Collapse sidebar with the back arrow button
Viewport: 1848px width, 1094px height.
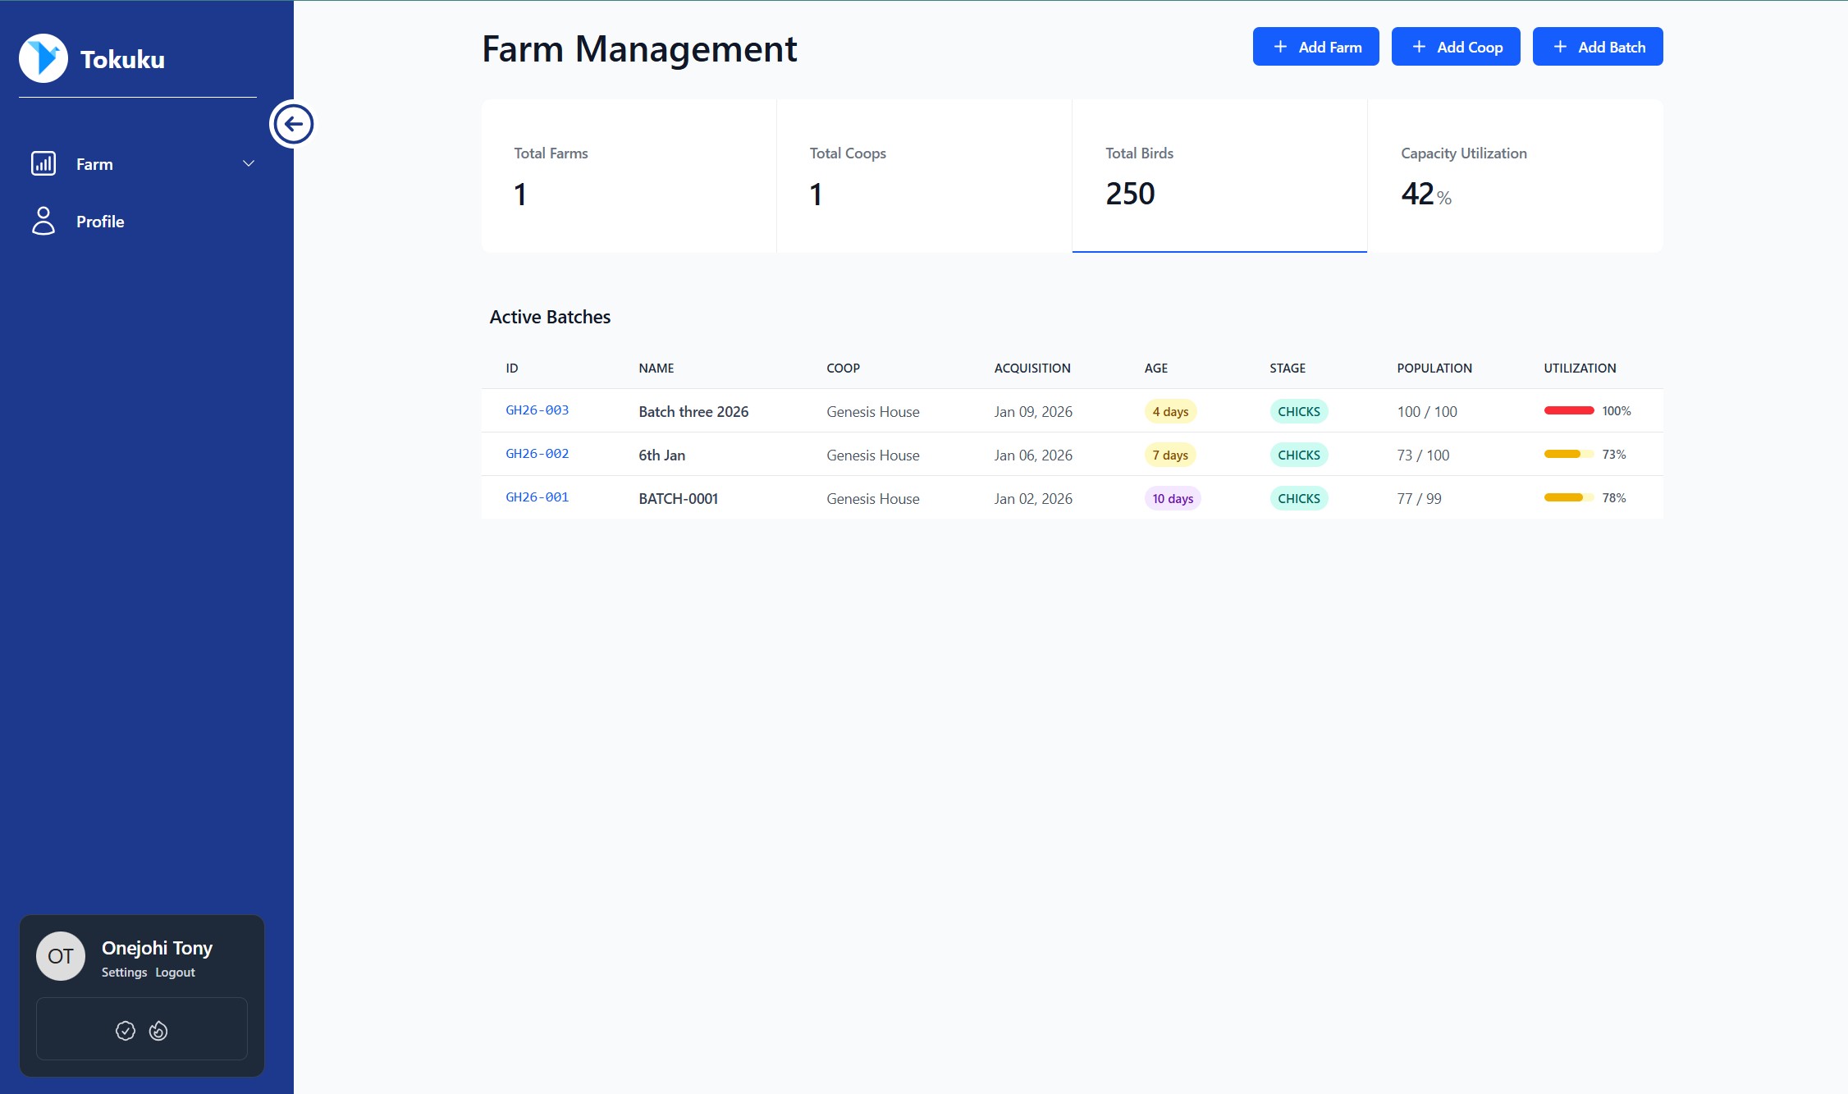293,125
